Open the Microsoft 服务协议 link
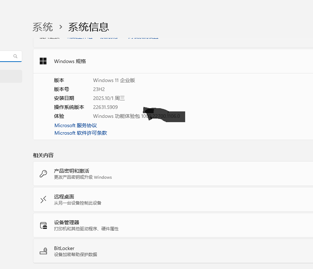The image size is (313, 269). [x=76, y=125]
